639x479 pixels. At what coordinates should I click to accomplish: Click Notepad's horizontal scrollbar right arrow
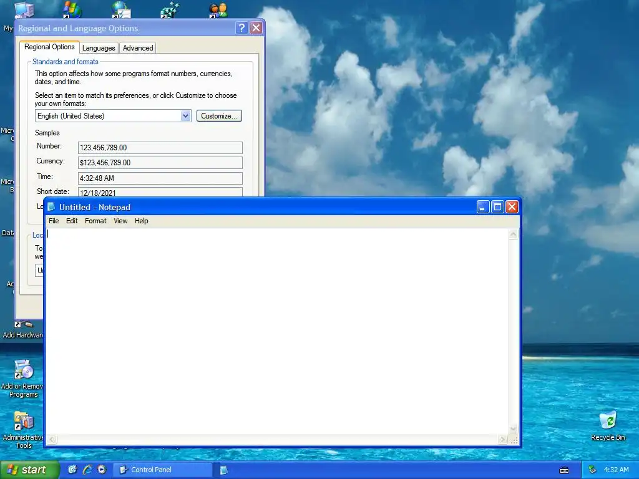coord(504,440)
